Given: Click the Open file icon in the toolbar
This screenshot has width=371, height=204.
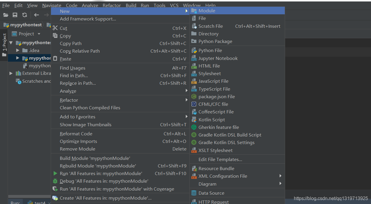Looking at the screenshot, I should point(6,15).
